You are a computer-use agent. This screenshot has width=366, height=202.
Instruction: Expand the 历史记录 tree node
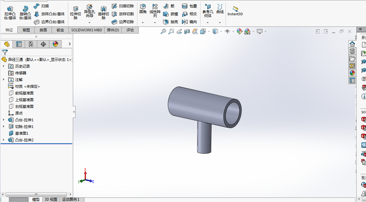[4, 66]
